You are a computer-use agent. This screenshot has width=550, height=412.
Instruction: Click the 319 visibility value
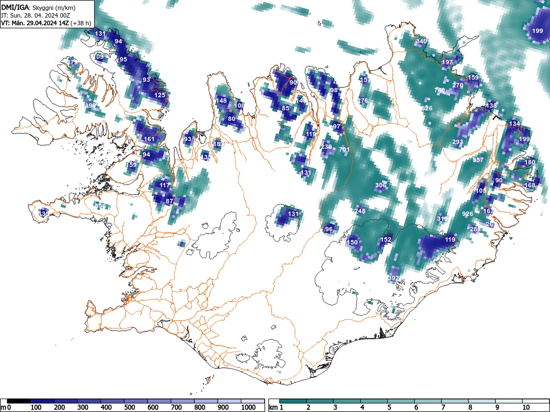442,219
